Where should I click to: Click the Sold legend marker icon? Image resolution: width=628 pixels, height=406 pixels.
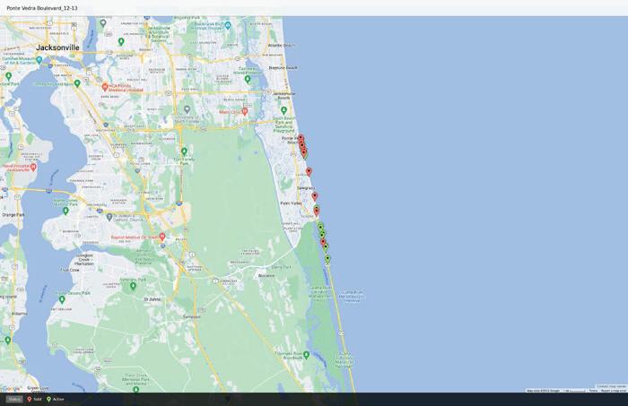tap(30, 399)
